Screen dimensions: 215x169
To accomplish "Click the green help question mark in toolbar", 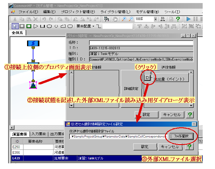I will pyautogui.click(x=178, y=19).
